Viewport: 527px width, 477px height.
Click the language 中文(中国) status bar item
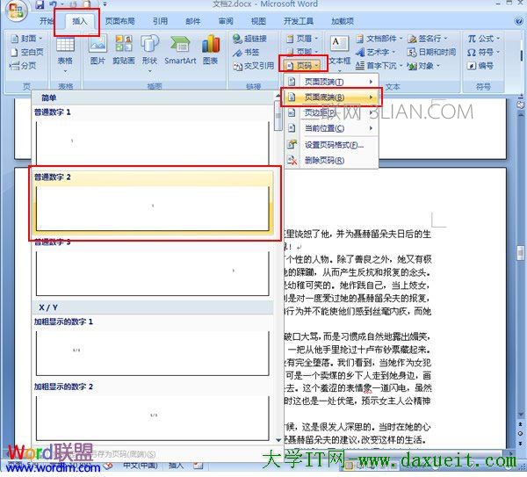(141, 466)
